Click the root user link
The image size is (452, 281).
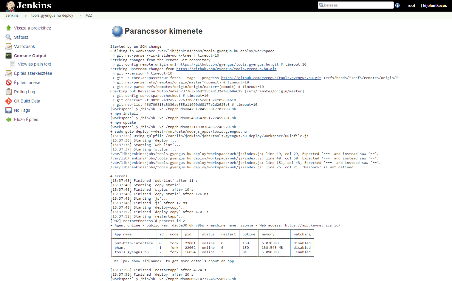tap(411, 5)
